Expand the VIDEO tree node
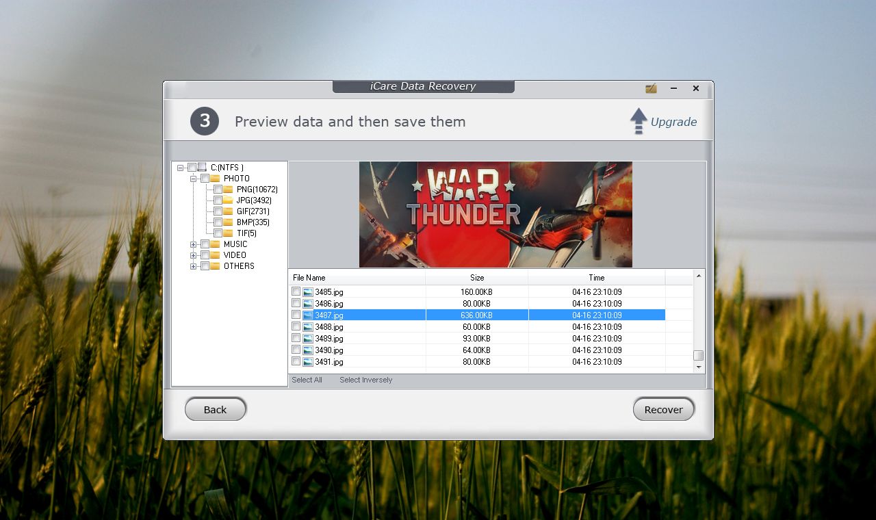This screenshot has width=876, height=520. (x=194, y=255)
